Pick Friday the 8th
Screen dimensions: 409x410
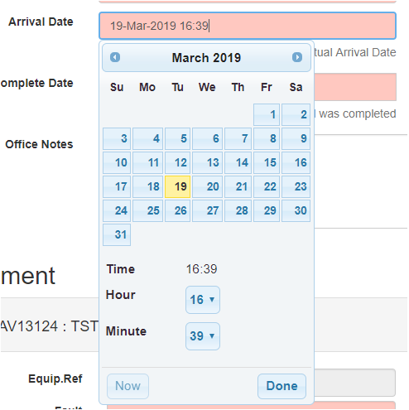click(267, 138)
